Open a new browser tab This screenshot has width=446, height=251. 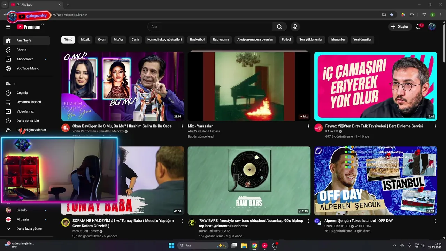68,5
